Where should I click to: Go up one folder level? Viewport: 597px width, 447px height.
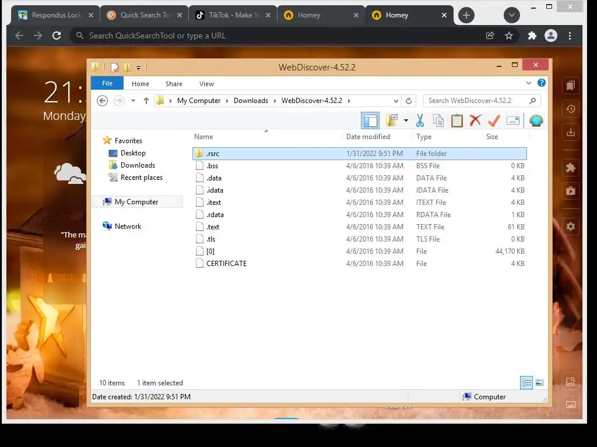coord(146,101)
